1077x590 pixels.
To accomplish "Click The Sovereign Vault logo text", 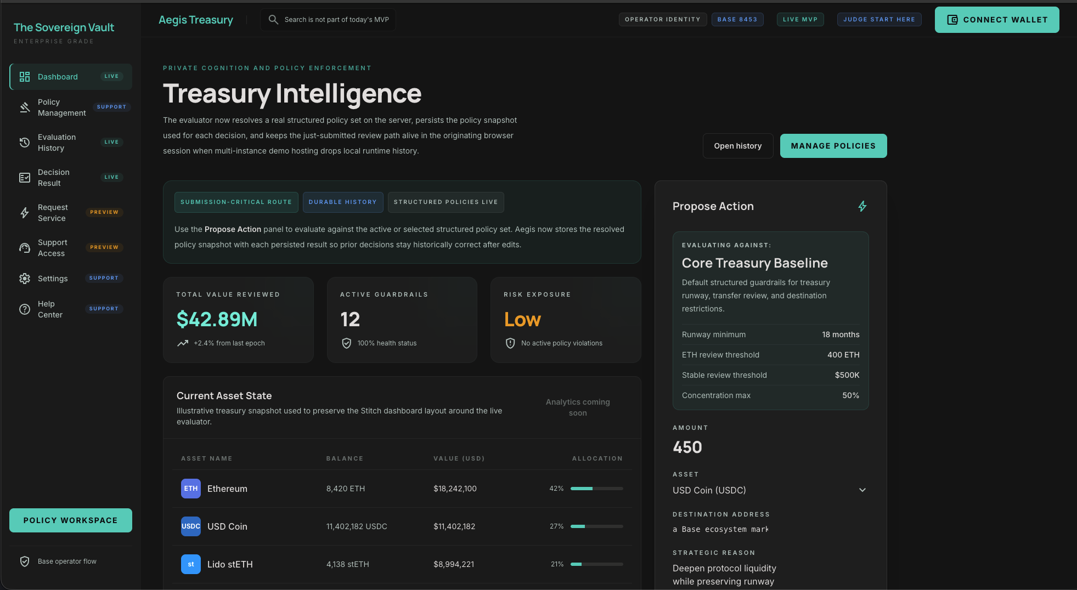I will click(64, 27).
